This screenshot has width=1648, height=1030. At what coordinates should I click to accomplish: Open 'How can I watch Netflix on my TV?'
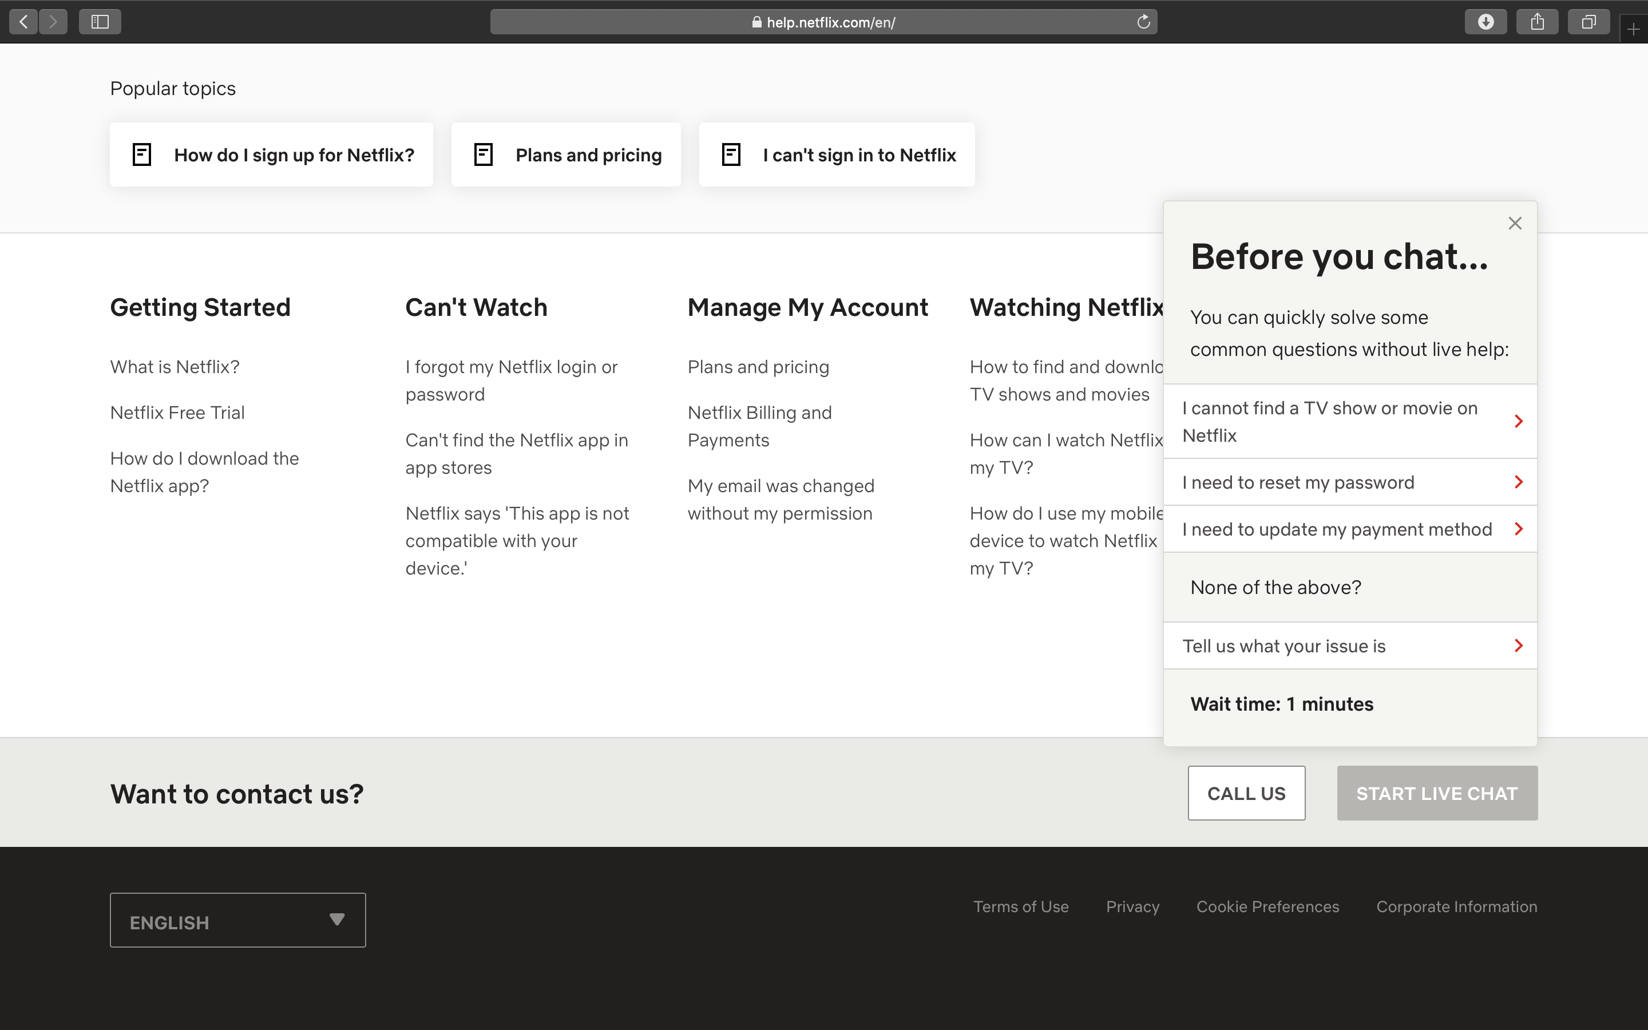[1067, 454]
